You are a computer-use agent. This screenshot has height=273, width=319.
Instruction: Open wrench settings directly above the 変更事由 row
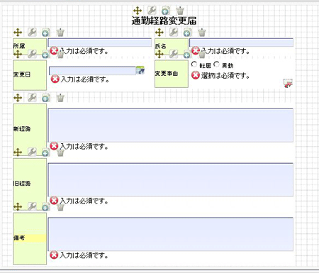tap(174, 54)
